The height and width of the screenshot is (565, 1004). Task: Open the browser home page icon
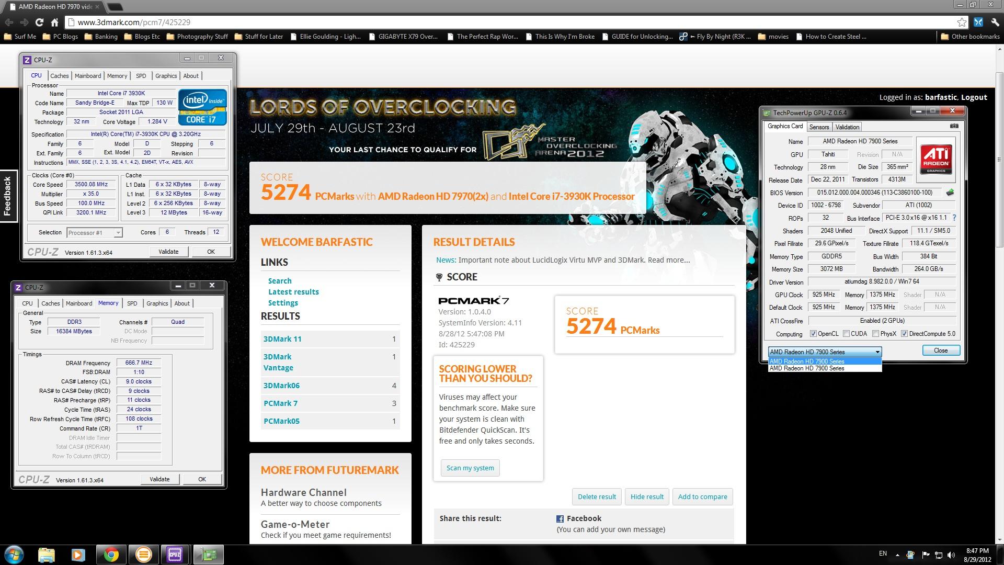click(x=54, y=22)
